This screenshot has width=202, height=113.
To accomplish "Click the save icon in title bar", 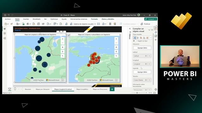I will coord(5,15).
